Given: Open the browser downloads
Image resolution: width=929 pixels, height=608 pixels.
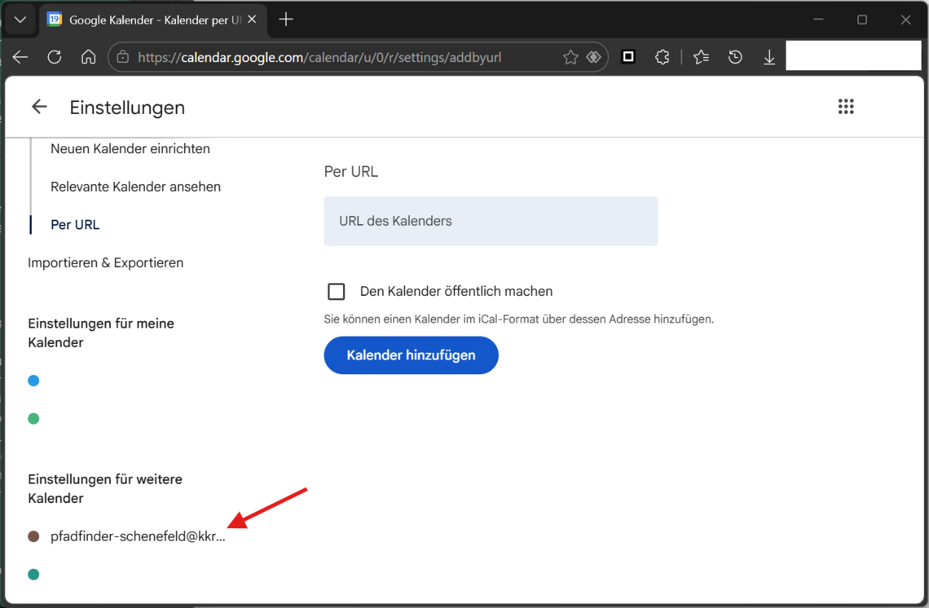Looking at the screenshot, I should [x=768, y=57].
